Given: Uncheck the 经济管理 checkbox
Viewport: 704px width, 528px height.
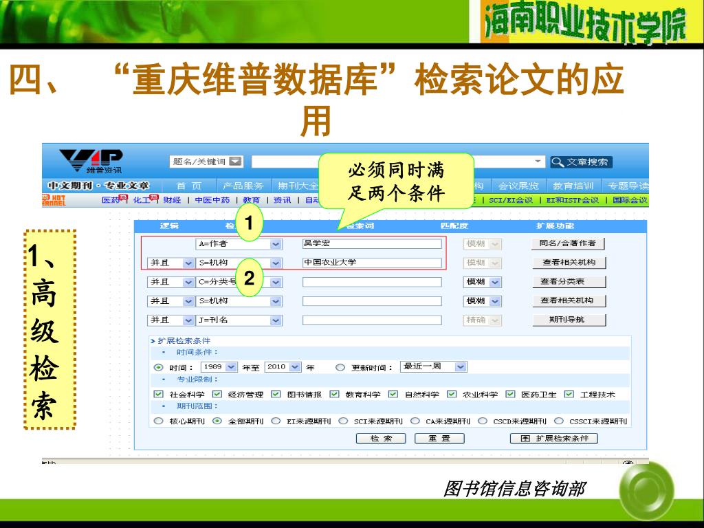Looking at the screenshot, I should [x=217, y=394].
